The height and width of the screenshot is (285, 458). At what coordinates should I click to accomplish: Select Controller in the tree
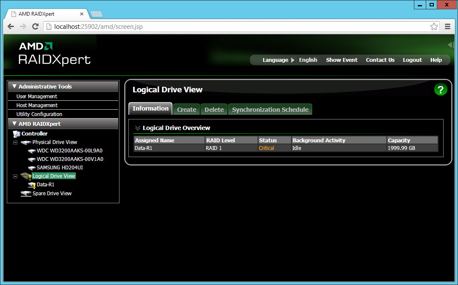point(34,134)
